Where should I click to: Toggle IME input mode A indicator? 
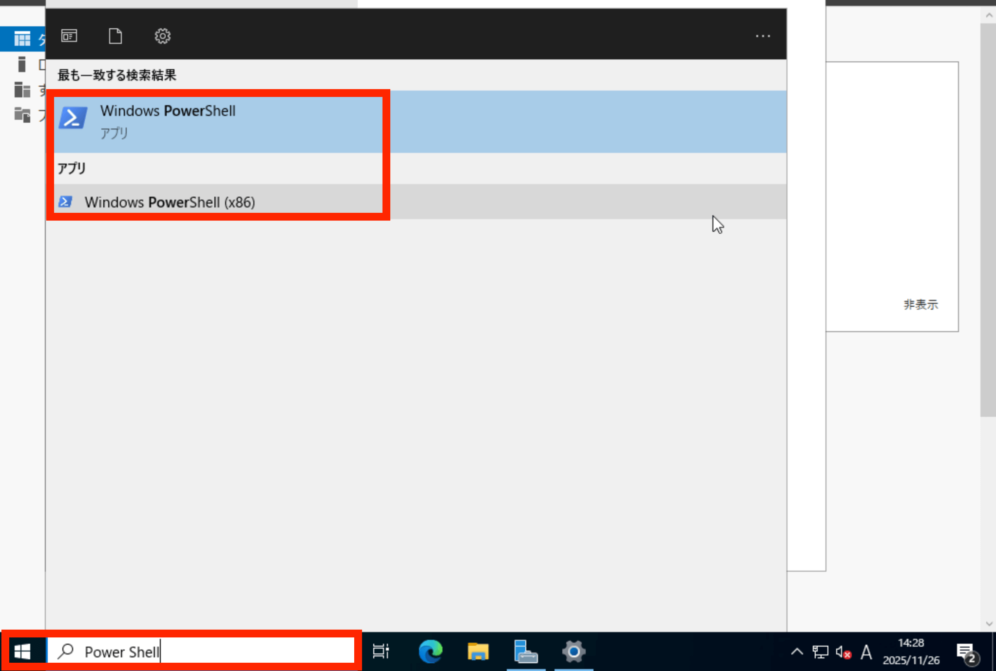(866, 652)
